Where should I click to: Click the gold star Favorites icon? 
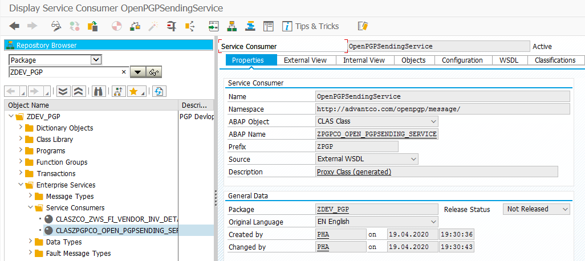pyautogui.click(x=135, y=91)
